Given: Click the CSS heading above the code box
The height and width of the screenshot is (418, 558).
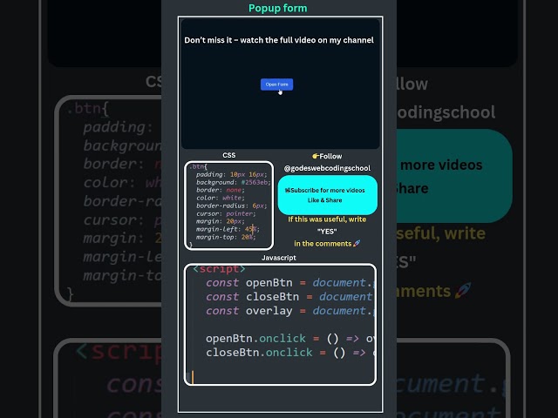Looking at the screenshot, I should [228, 155].
